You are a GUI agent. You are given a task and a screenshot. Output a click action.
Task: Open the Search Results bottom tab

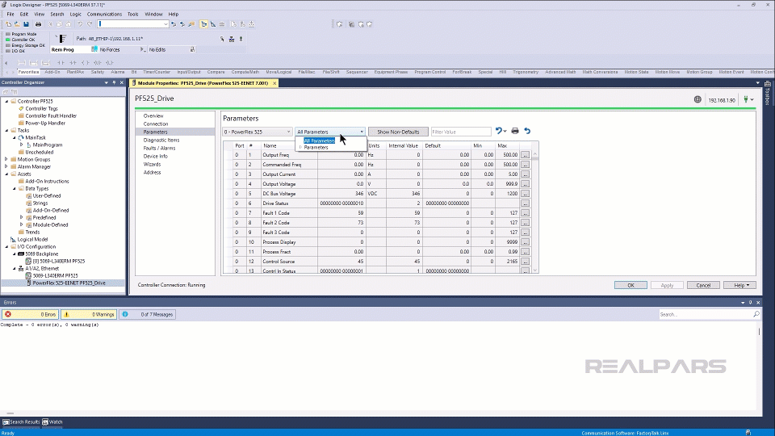point(21,422)
